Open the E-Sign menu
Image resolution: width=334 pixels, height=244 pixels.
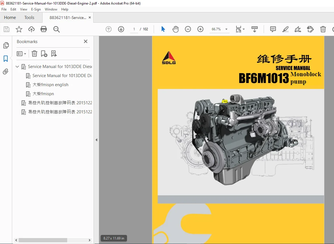(36, 9)
